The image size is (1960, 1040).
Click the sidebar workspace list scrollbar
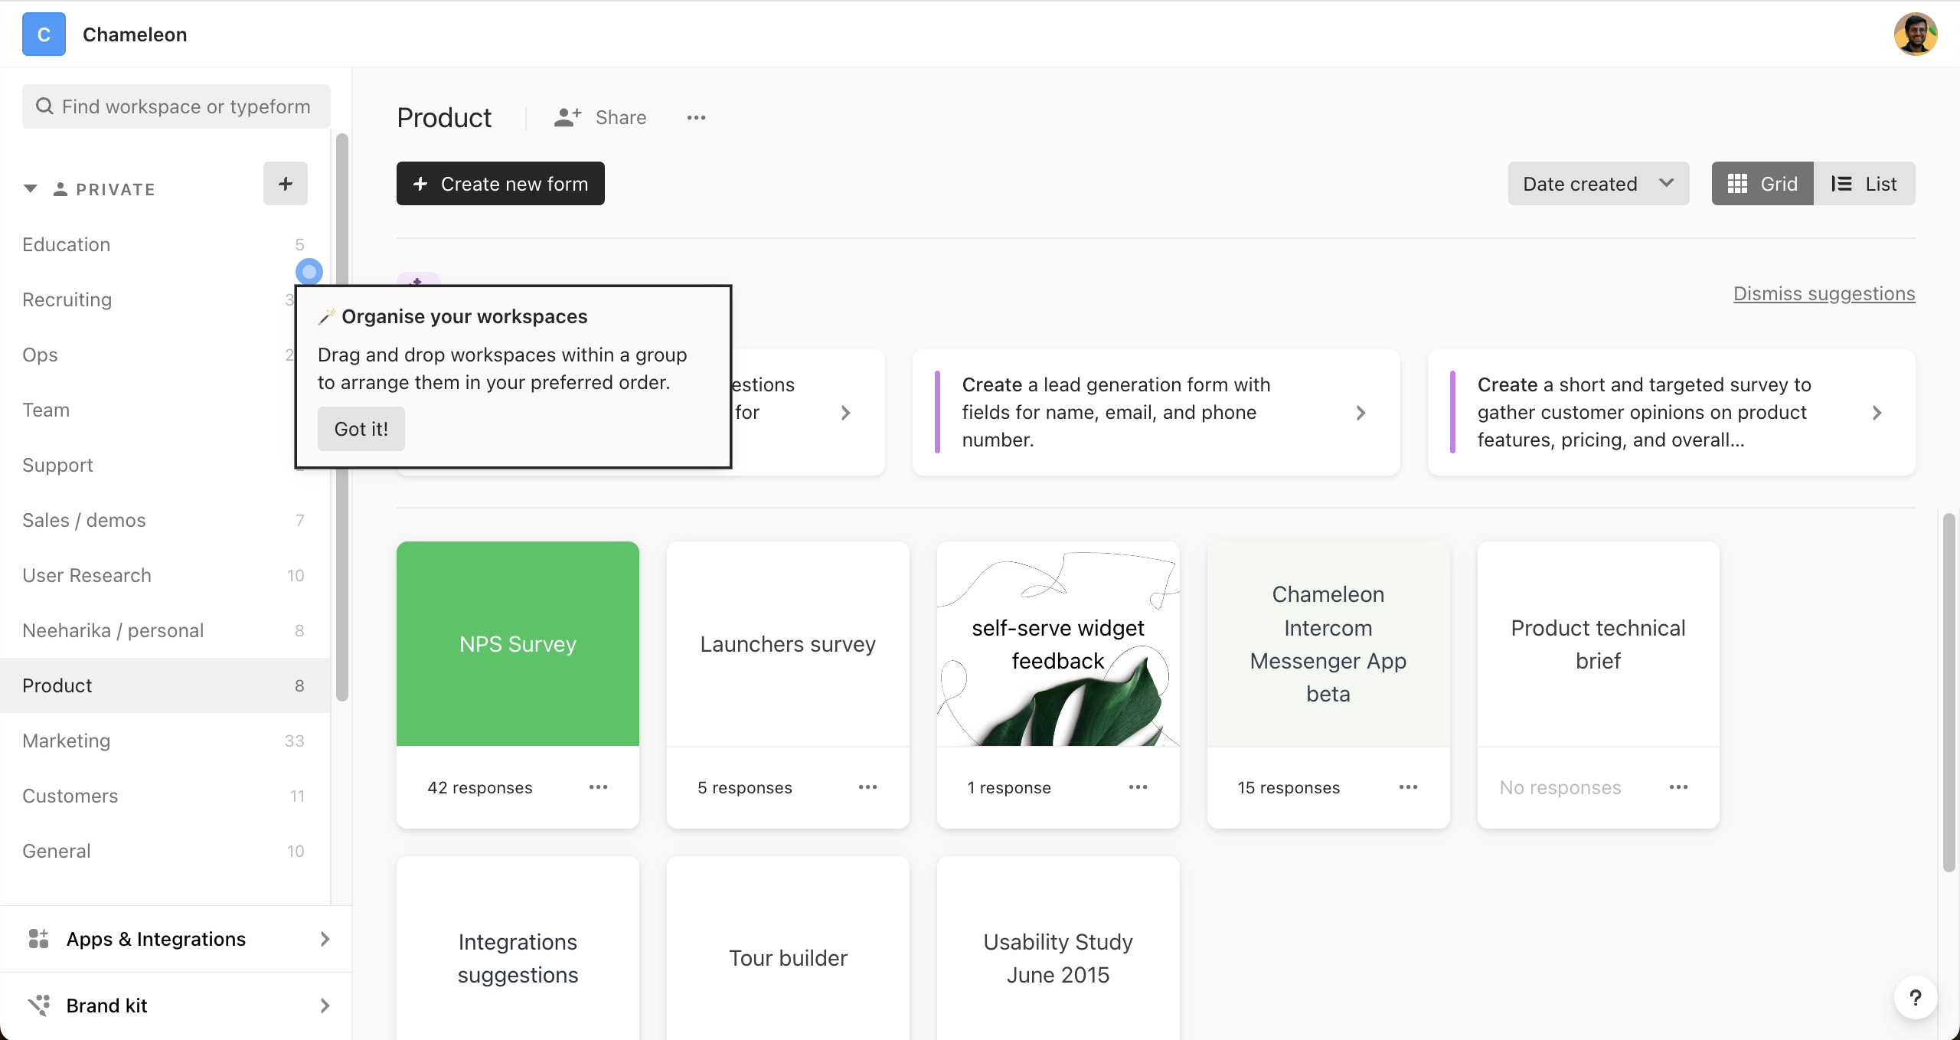tap(342, 417)
